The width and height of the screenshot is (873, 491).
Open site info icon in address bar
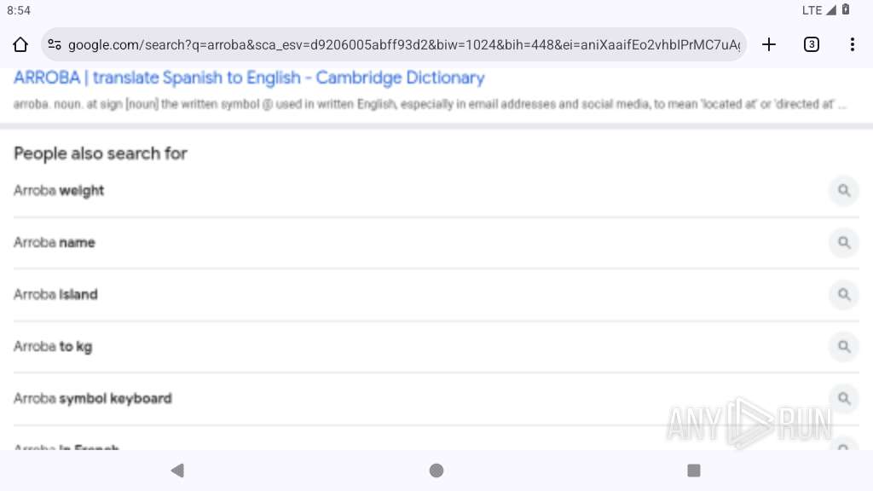click(x=55, y=44)
